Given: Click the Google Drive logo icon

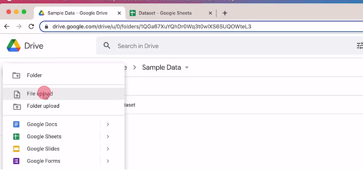Looking at the screenshot, I should click(x=14, y=45).
